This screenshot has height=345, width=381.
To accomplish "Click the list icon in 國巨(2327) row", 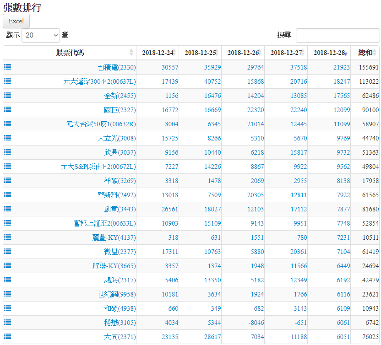I will 8,109.
